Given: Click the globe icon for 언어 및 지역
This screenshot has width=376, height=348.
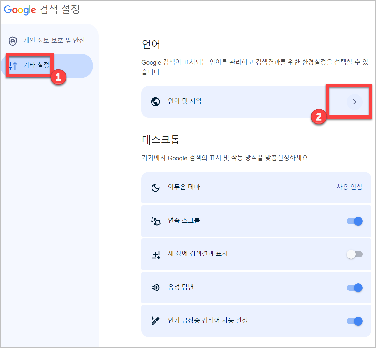Looking at the screenshot, I should point(155,102).
